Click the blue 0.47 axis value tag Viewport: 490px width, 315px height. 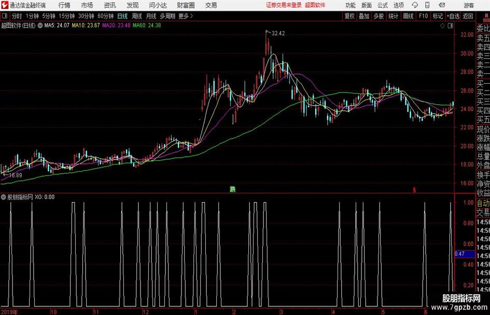point(465,254)
